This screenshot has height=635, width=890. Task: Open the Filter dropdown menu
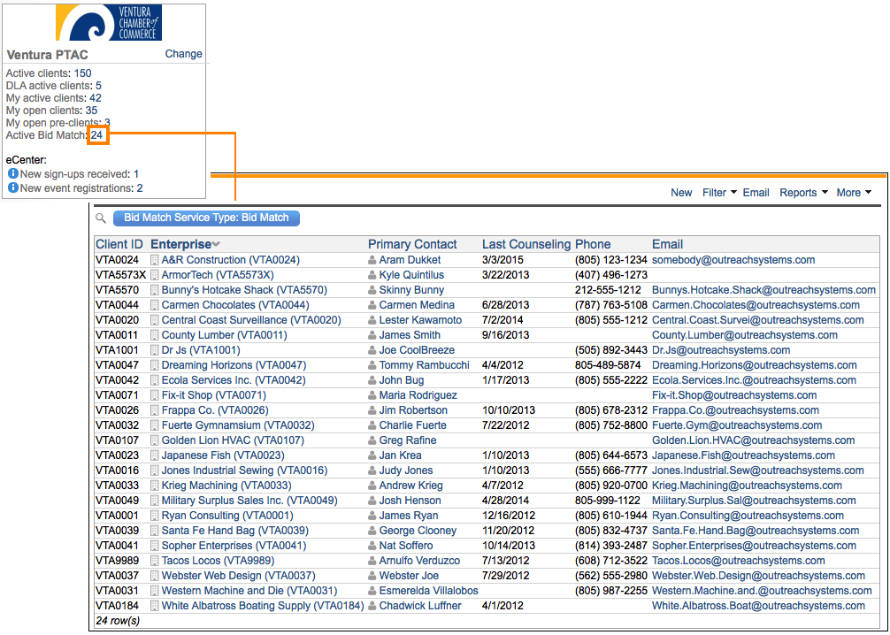pos(719,193)
